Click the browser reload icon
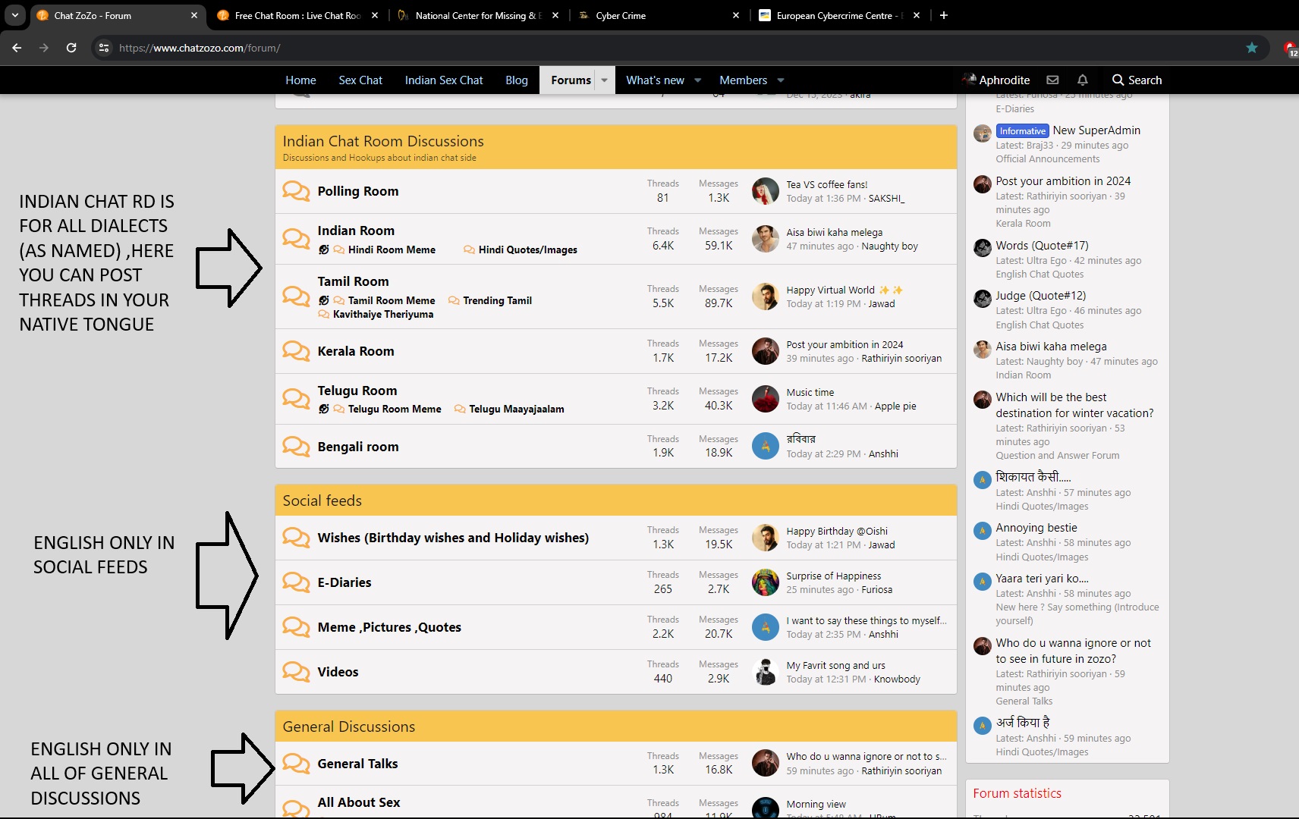This screenshot has width=1299, height=819. point(71,48)
